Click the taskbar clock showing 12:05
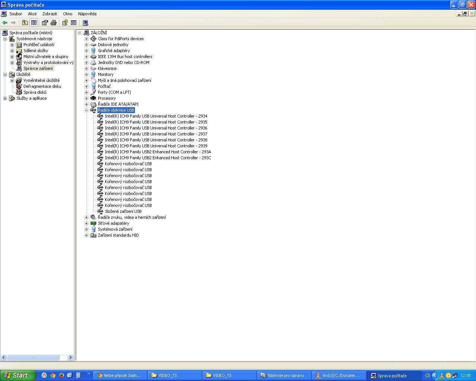 (466, 375)
